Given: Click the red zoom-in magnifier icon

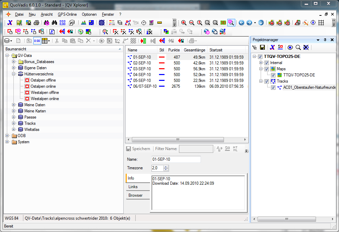Looking at the screenshot, I should (x=184, y=23).
